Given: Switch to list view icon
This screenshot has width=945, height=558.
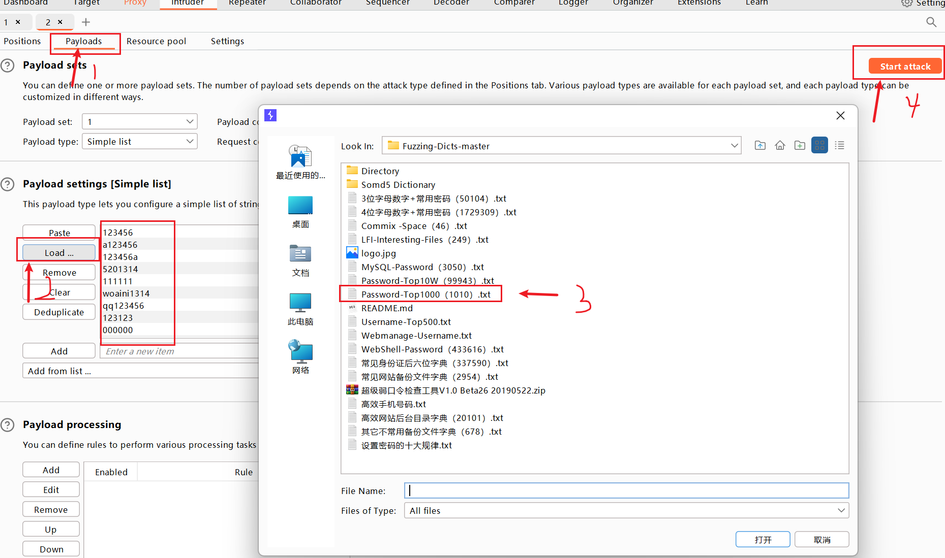Looking at the screenshot, I should (819, 146).
